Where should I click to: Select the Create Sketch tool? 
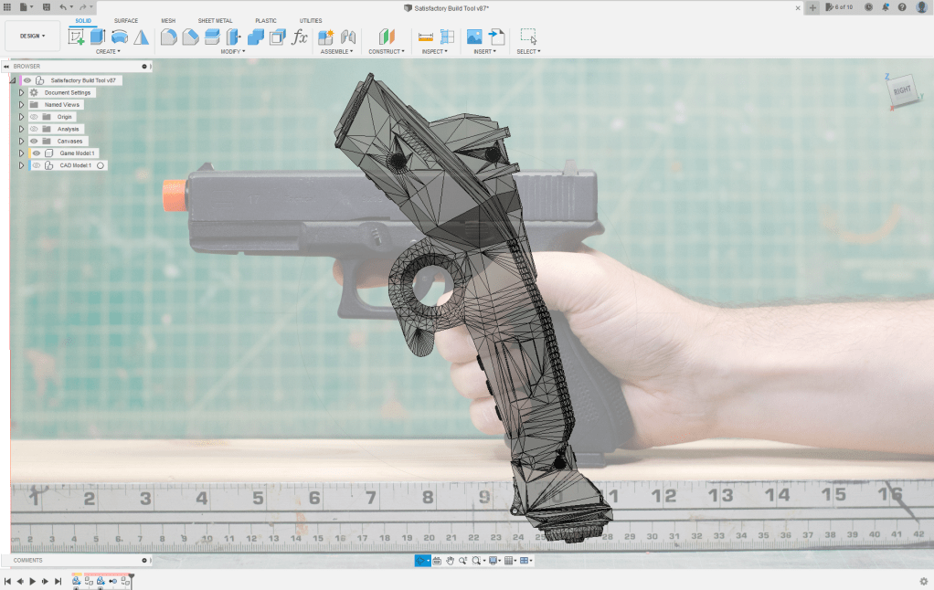click(x=77, y=37)
